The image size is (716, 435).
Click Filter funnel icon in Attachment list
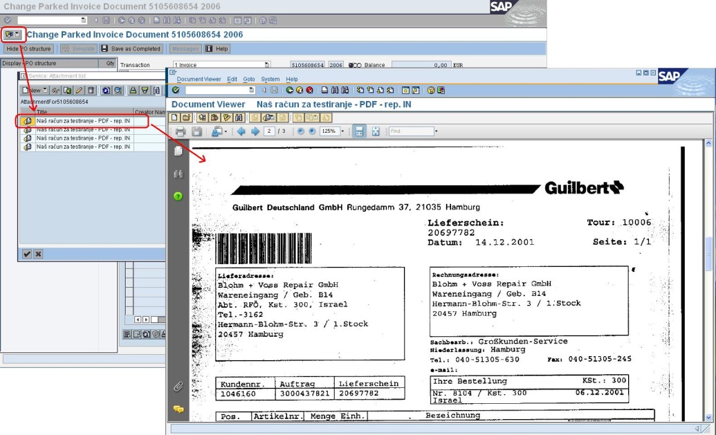point(145,91)
